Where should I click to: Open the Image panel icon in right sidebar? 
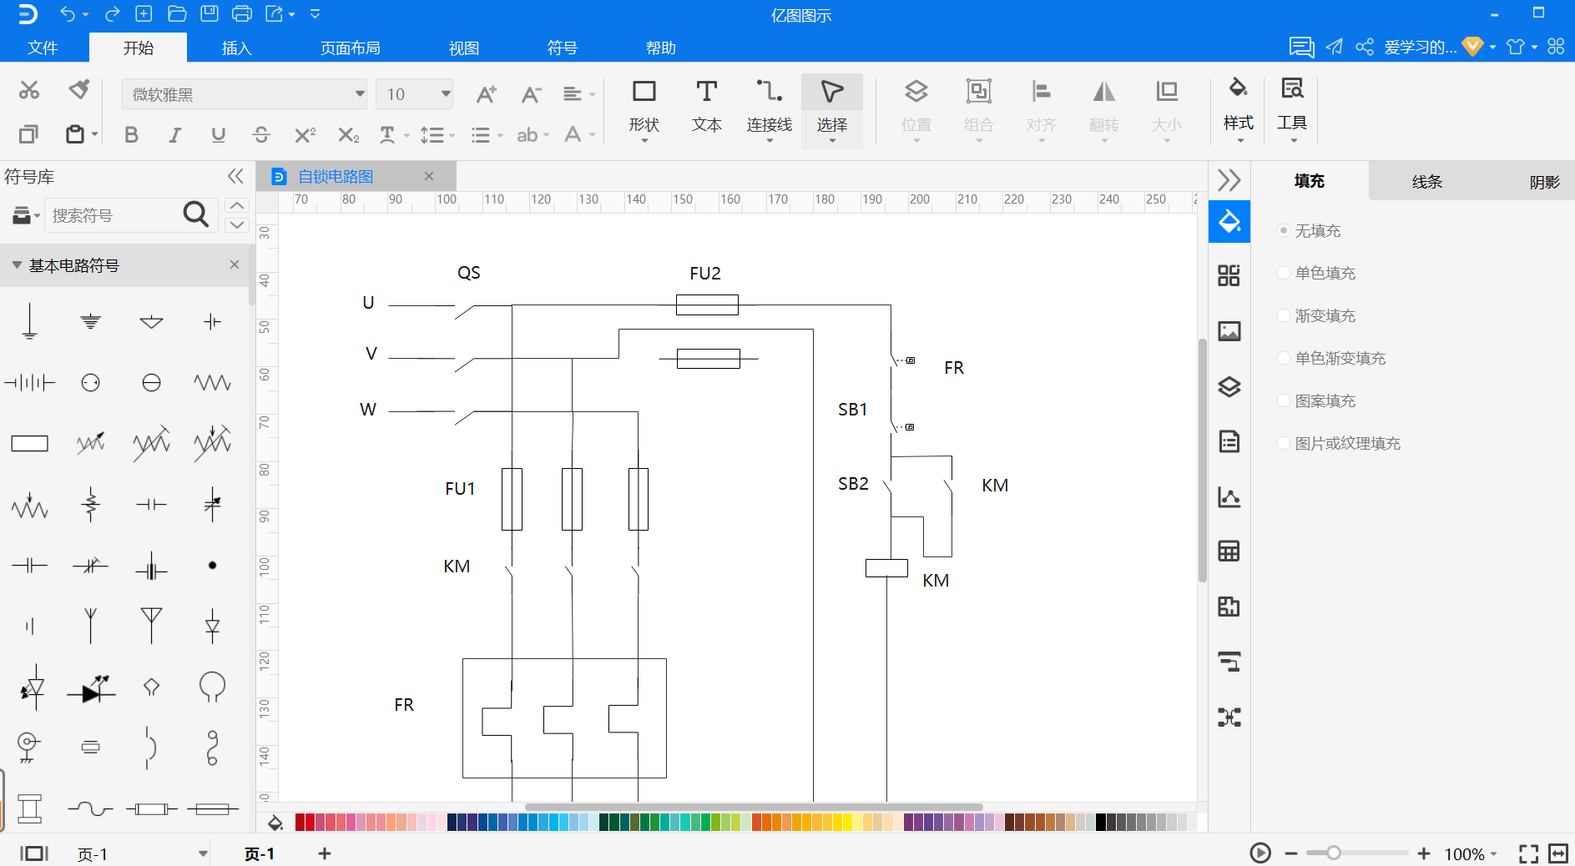click(x=1229, y=331)
